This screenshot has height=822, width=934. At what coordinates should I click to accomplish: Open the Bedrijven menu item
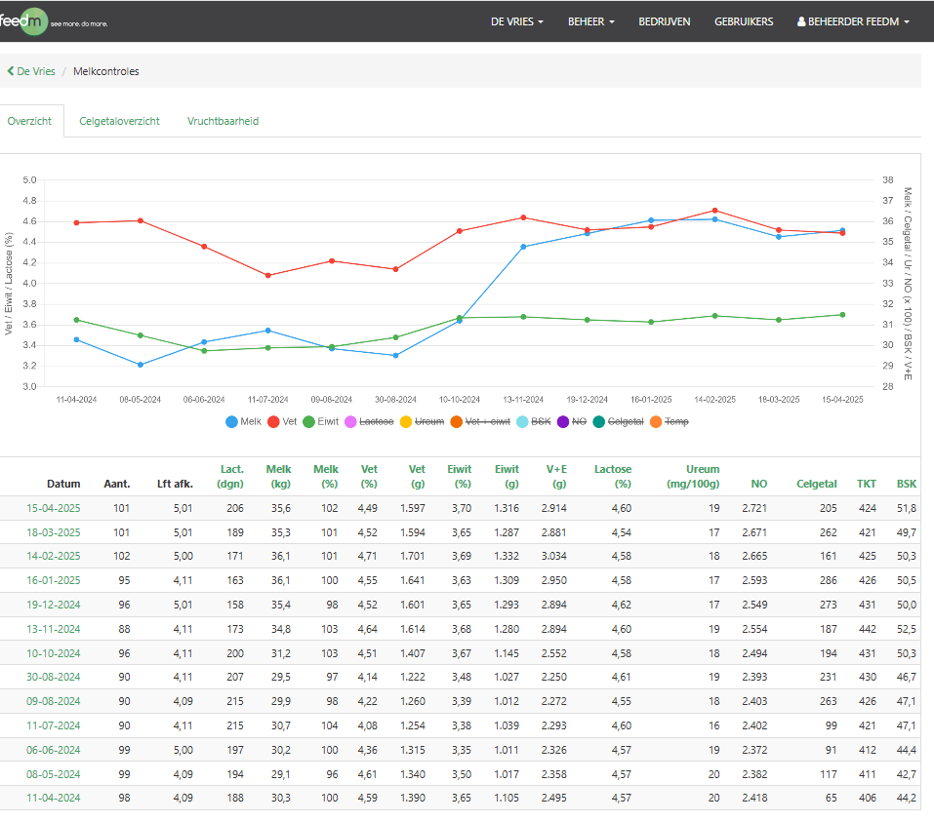664,21
